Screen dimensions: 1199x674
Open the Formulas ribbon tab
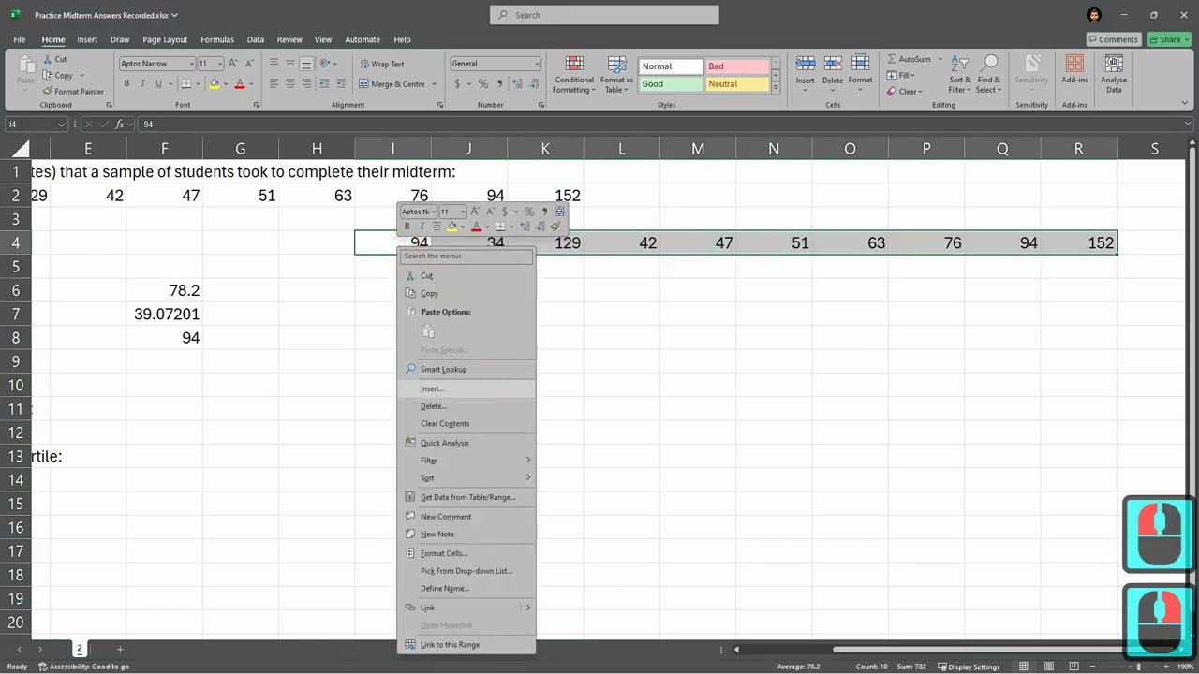click(217, 39)
